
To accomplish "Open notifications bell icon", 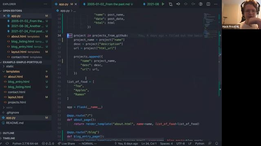I will point(217,144).
